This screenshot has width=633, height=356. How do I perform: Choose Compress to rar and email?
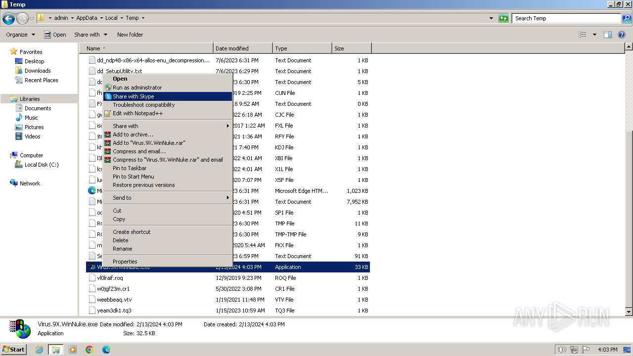167,160
